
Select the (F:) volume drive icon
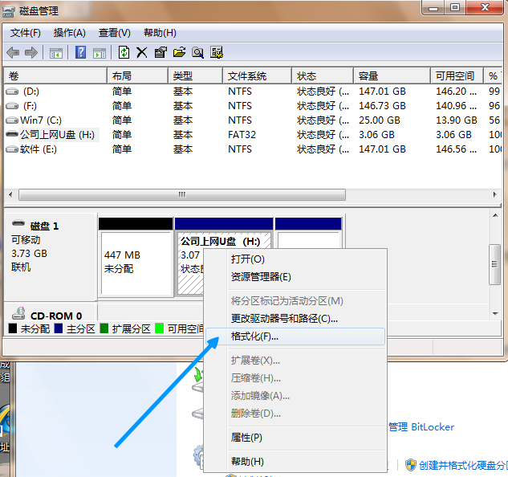click(x=12, y=106)
